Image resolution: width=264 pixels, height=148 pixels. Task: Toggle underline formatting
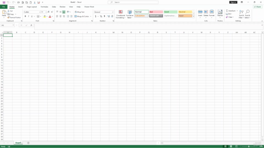click(x=32, y=16)
